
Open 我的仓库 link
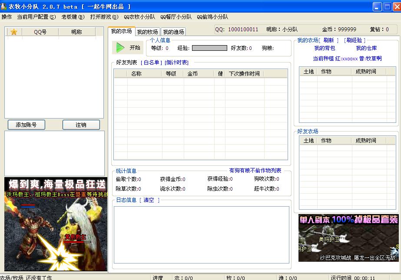point(366,48)
